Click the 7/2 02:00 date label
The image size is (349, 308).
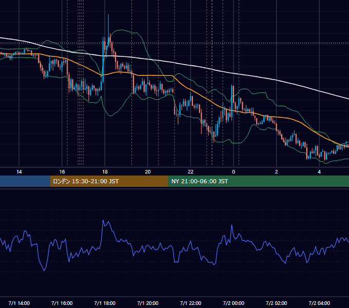point(277,303)
